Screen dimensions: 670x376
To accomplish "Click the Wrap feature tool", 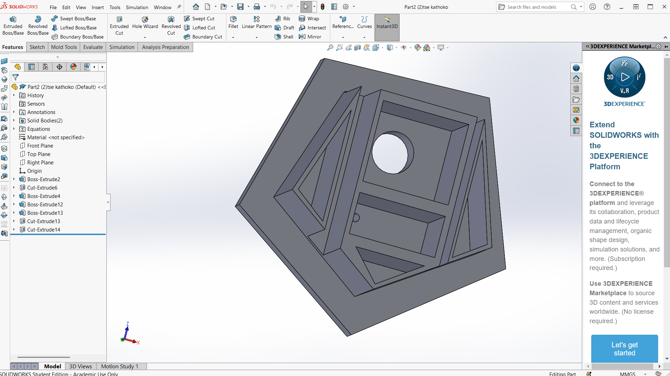I will pos(309,19).
